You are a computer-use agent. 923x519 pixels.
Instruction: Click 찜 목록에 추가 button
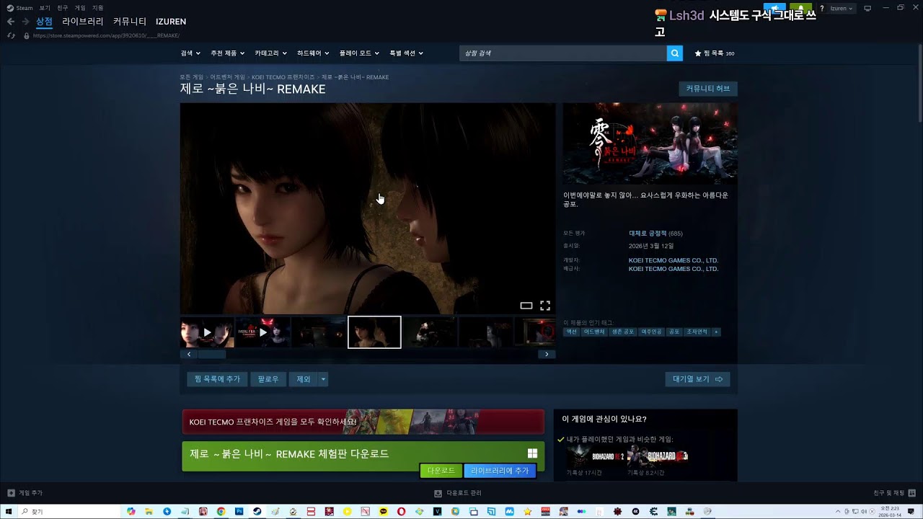point(217,379)
